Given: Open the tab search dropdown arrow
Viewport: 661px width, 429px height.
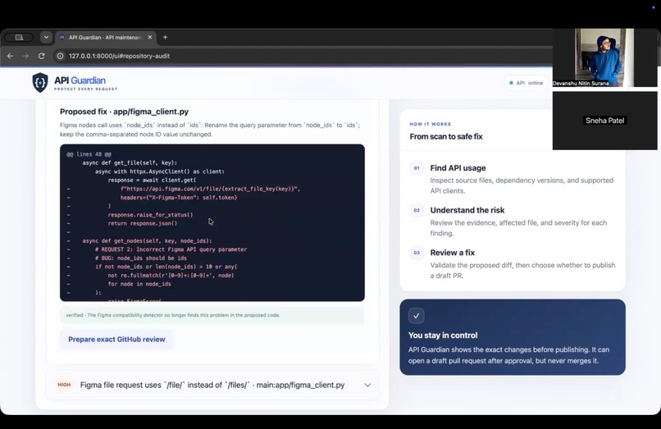Looking at the screenshot, I should (x=46, y=37).
